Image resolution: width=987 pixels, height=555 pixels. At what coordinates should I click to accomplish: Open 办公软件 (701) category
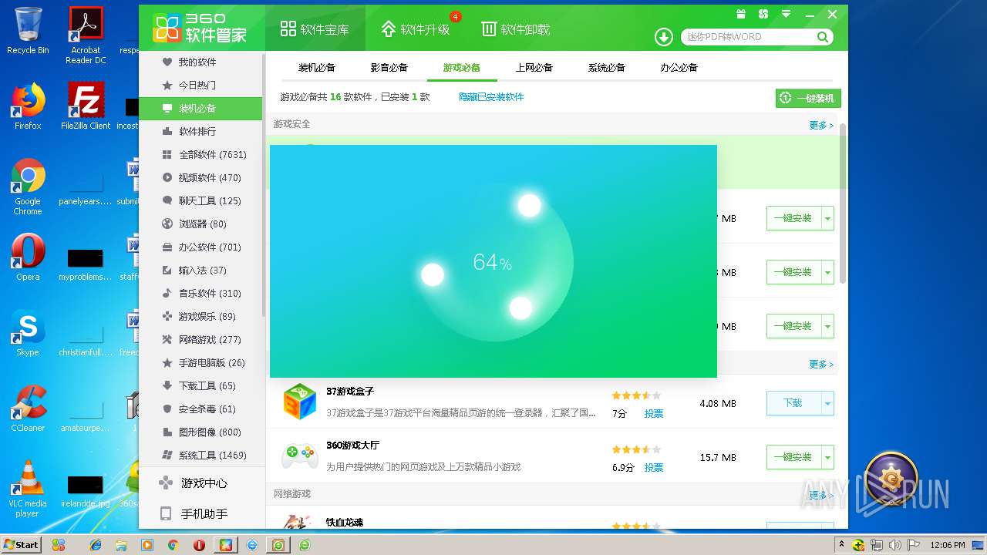coord(200,247)
